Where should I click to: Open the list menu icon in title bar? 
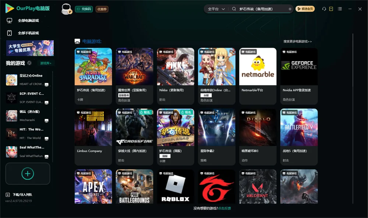(x=340, y=9)
